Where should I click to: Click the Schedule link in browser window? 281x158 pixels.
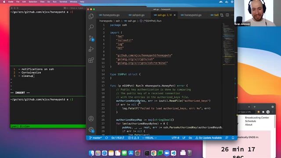click(x=250, y=121)
